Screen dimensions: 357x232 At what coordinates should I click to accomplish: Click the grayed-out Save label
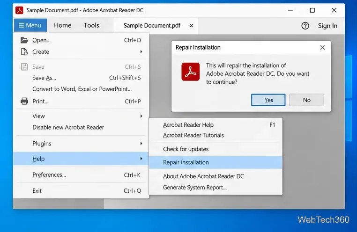tap(38, 67)
